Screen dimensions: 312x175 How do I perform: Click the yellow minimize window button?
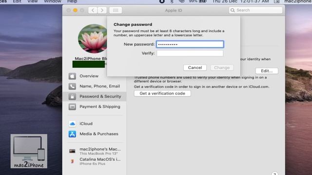(x=75, y=10)
